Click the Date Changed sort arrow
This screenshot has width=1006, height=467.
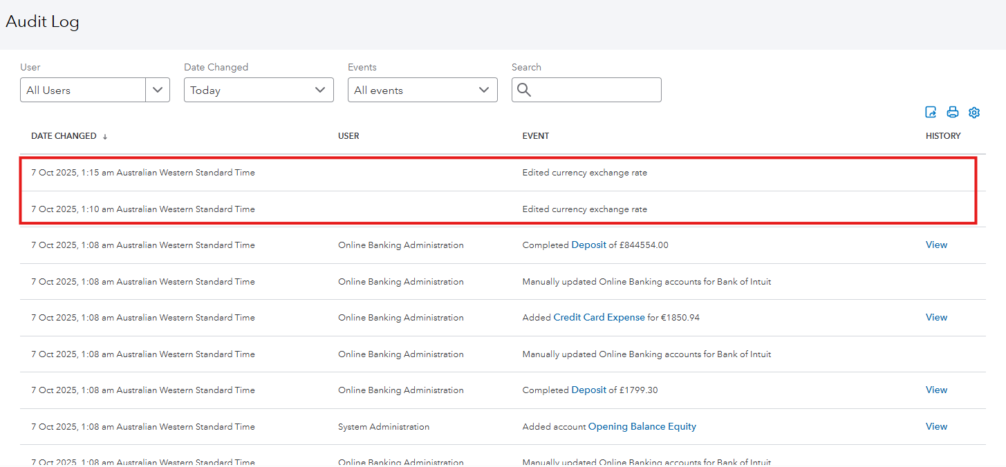[105, 137]
